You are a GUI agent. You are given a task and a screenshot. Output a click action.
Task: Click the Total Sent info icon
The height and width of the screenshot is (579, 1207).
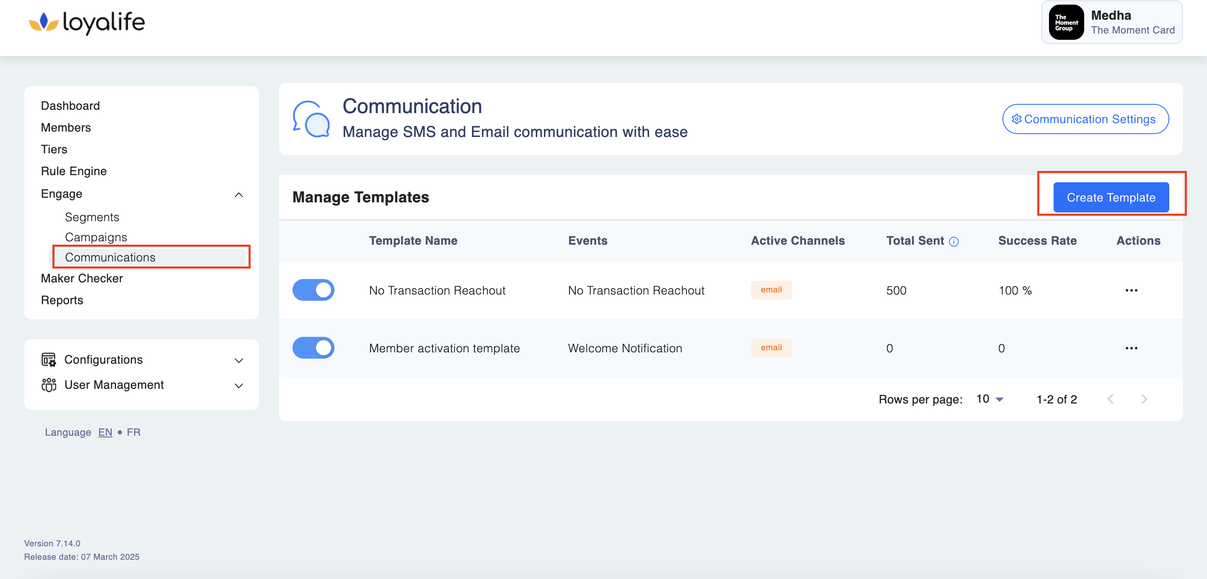point(953,242)
